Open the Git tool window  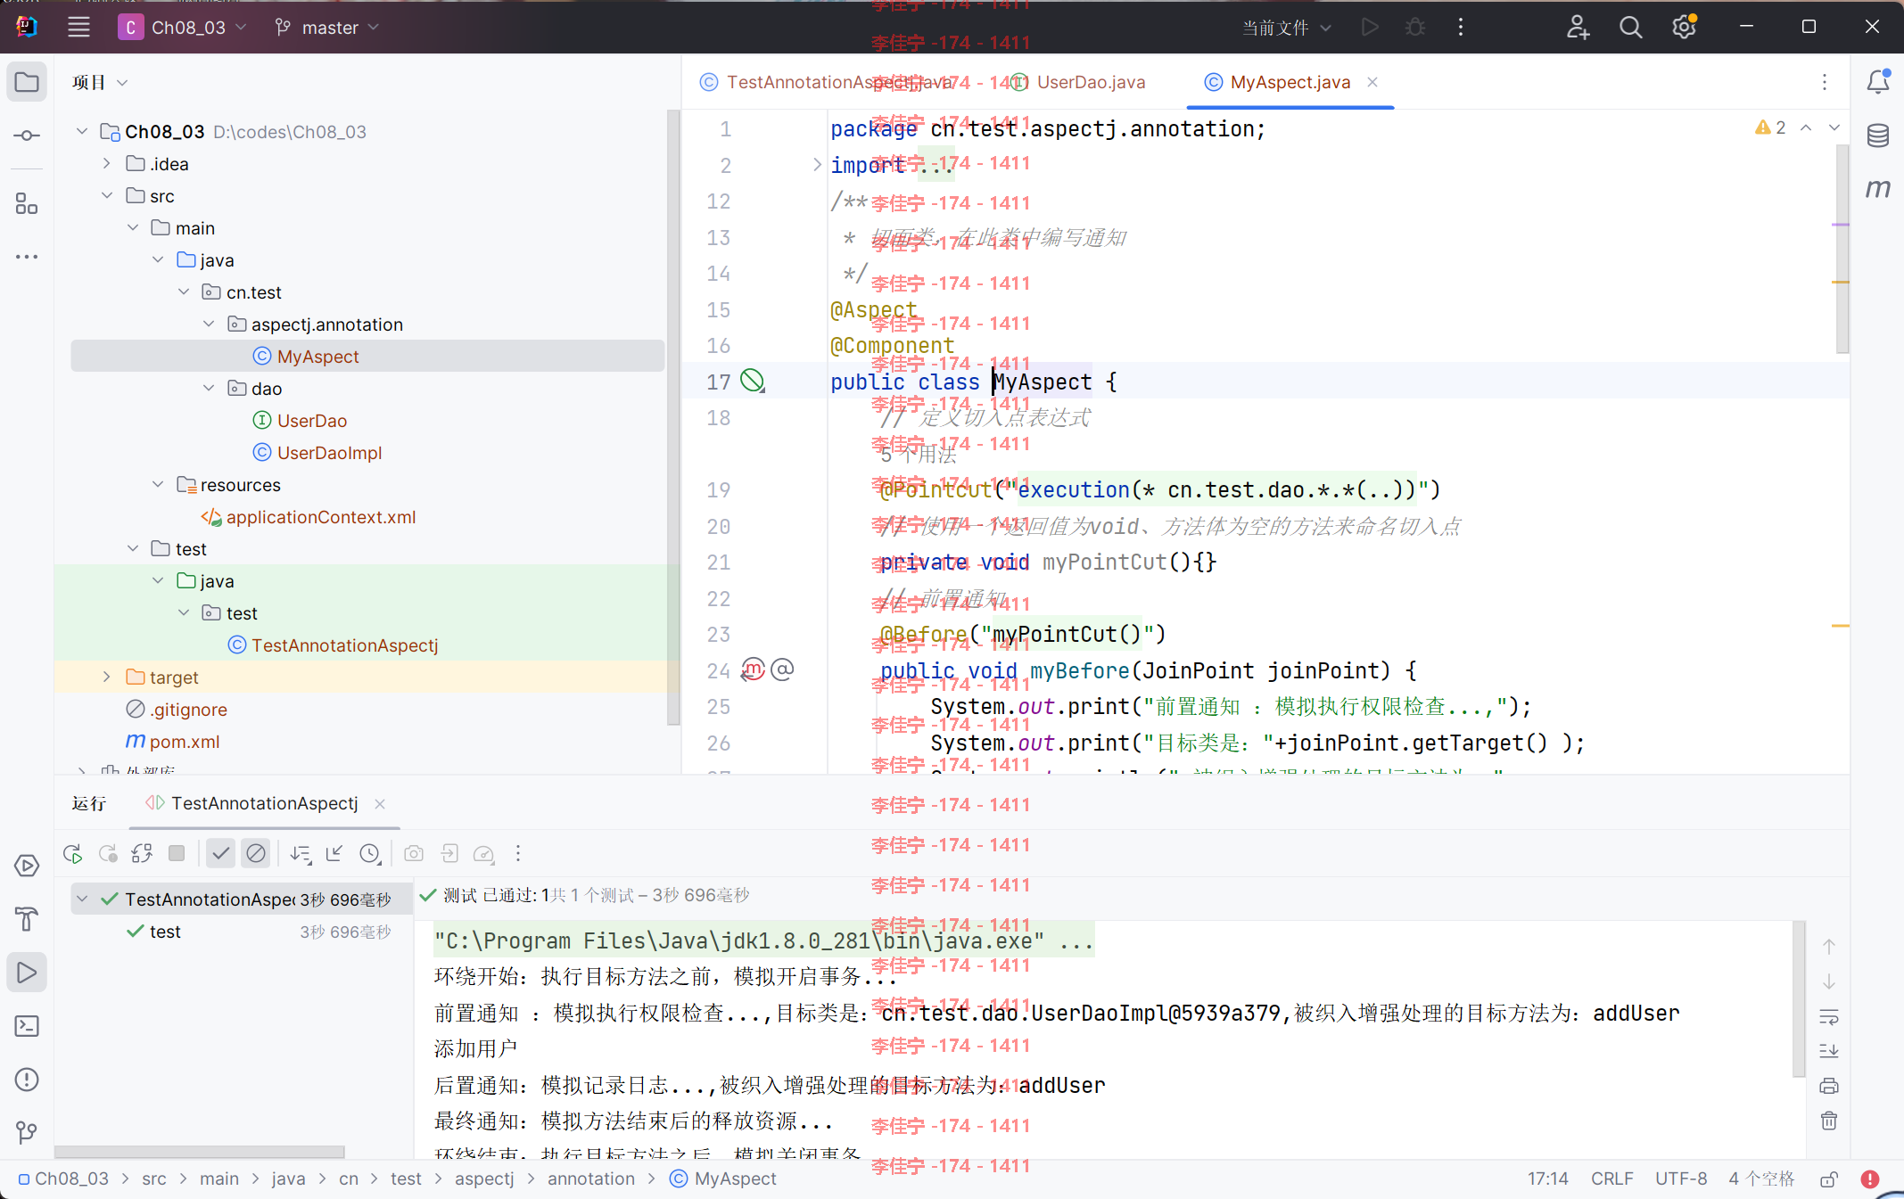[27, 1132]
